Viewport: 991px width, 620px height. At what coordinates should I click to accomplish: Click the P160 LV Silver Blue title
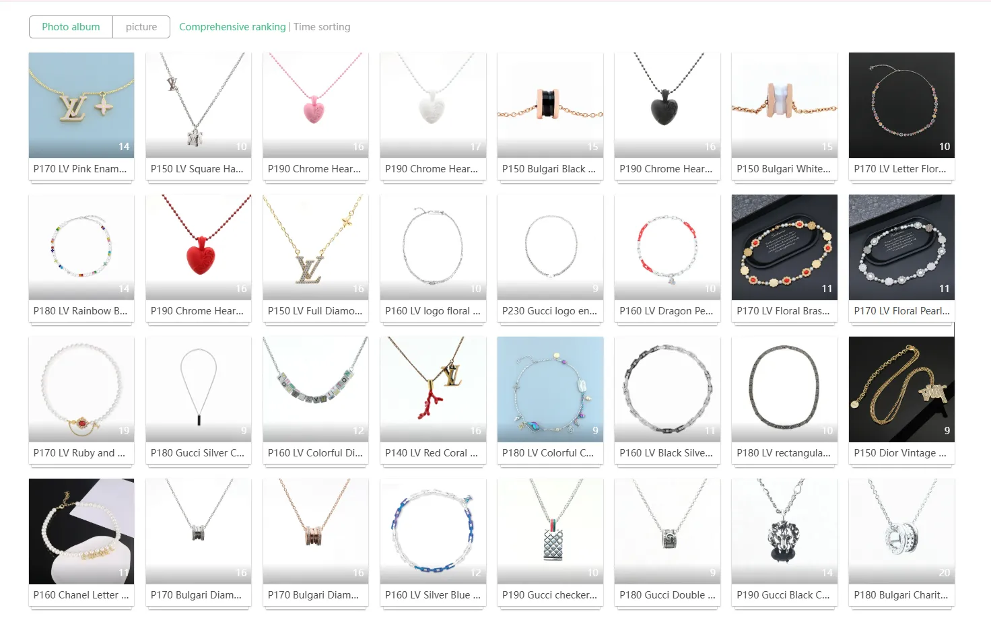pos(433,595)
